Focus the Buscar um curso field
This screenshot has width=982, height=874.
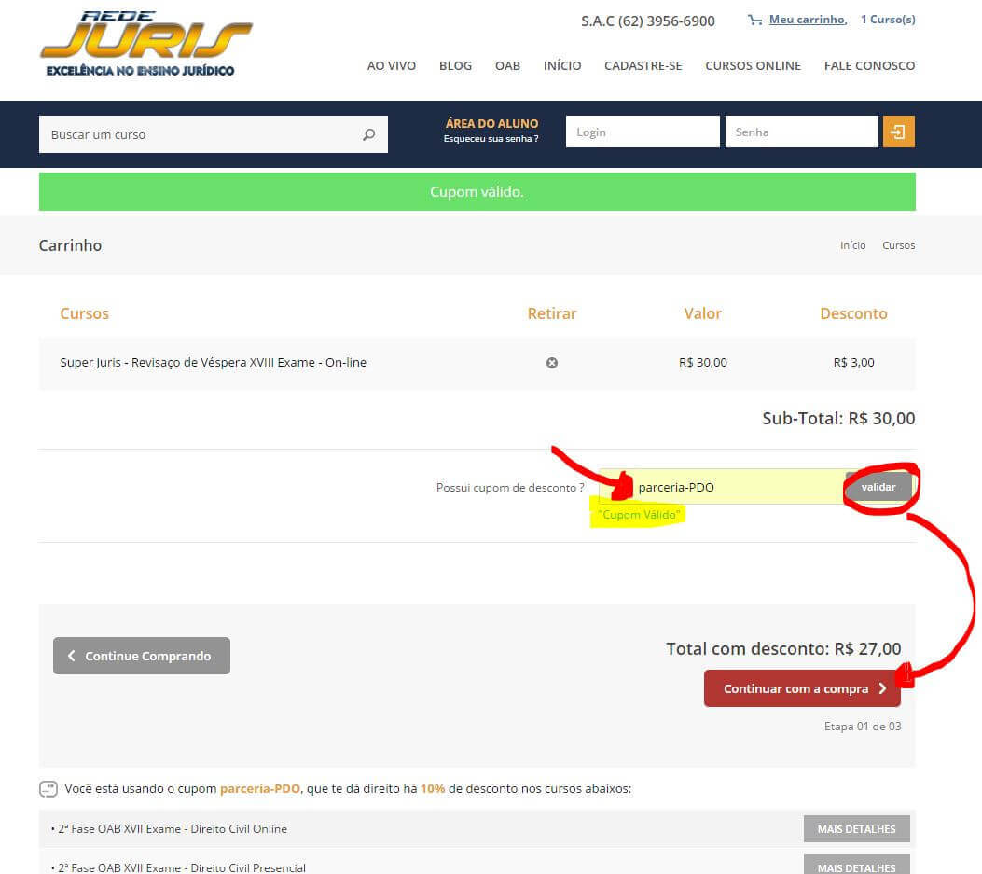(214, 134)
